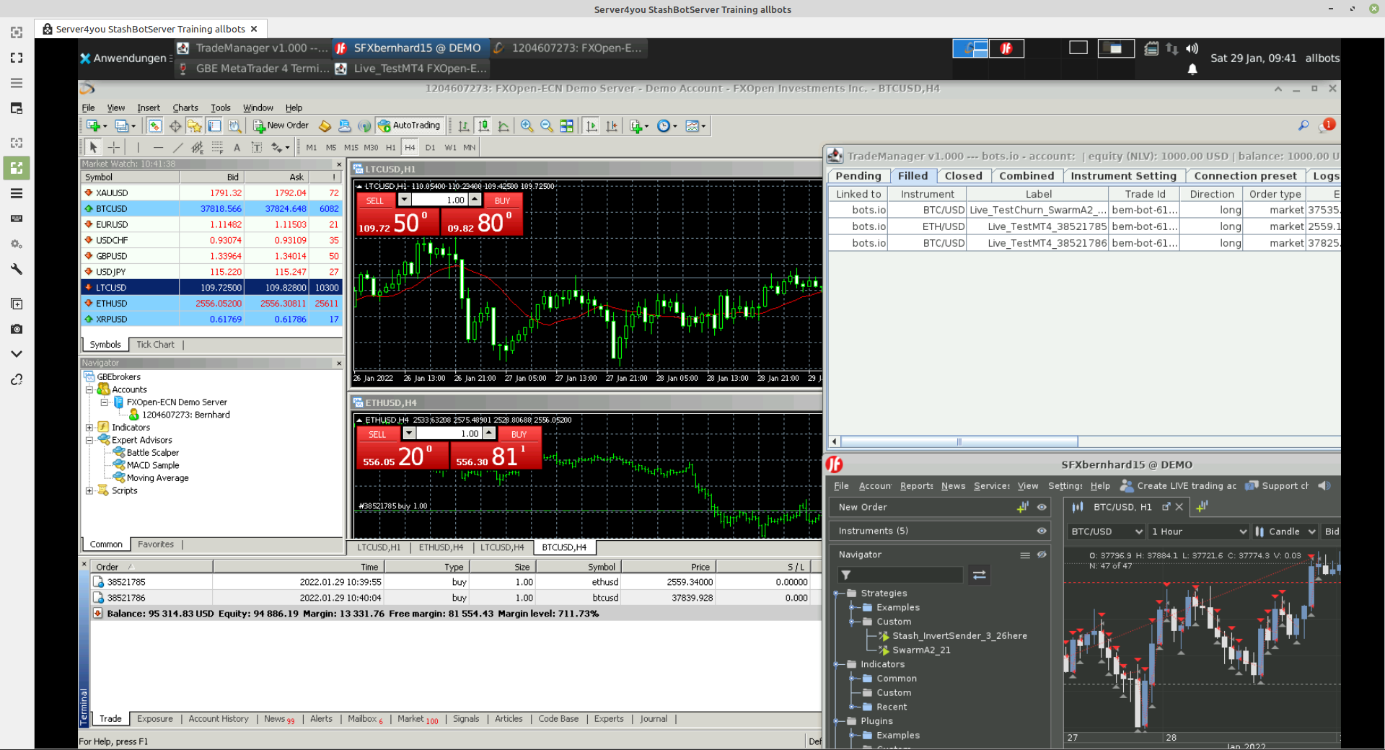Toggle auto scroll chart icon
This screenshot has height=750, width=1385.
592,125
